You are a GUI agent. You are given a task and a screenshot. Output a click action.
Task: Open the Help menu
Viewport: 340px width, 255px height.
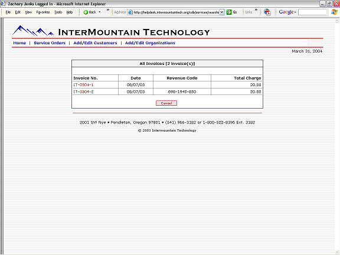pyautogui.click(x=70, y=12)
